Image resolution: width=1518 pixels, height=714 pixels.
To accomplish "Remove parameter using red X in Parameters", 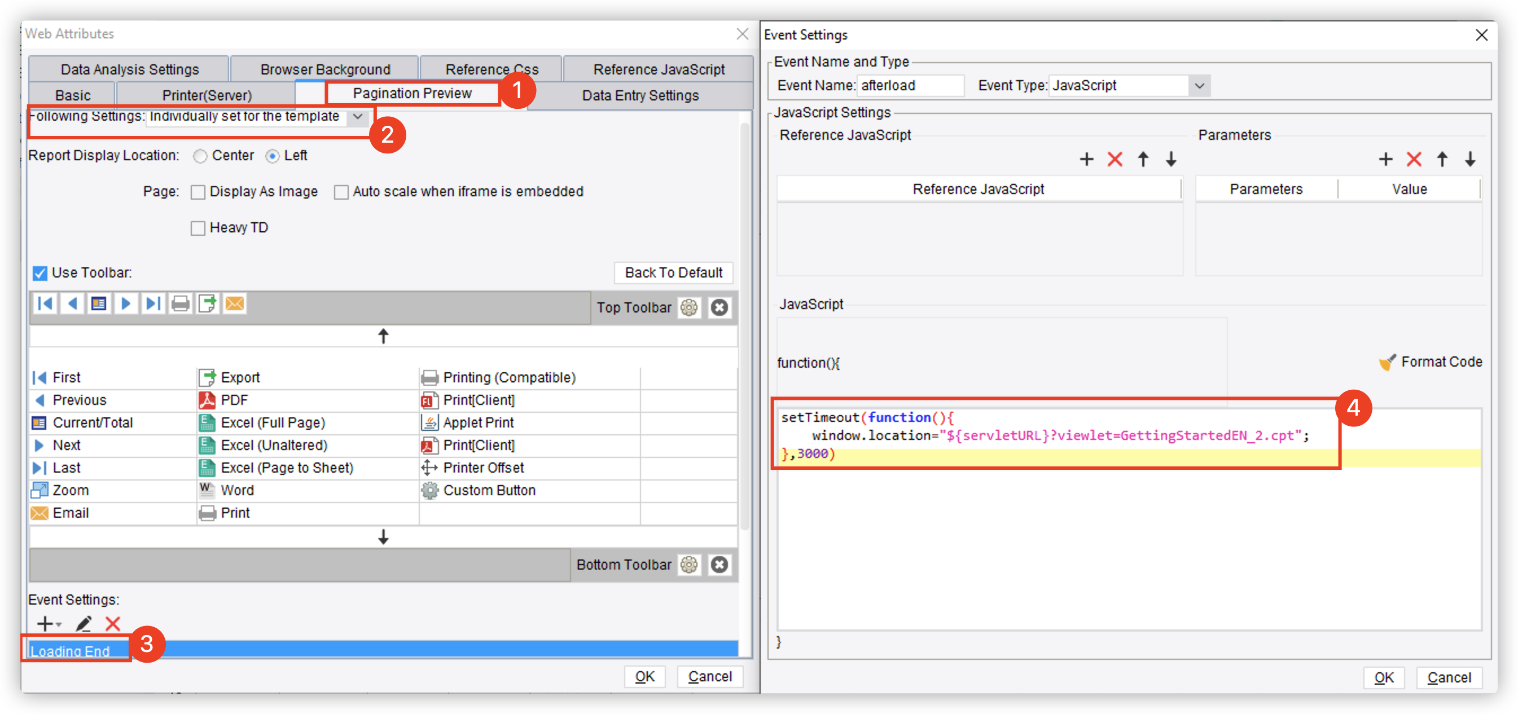I will coord(1414,159).
